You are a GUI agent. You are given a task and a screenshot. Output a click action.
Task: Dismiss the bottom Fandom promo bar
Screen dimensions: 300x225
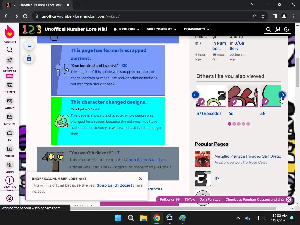point(289,200)
